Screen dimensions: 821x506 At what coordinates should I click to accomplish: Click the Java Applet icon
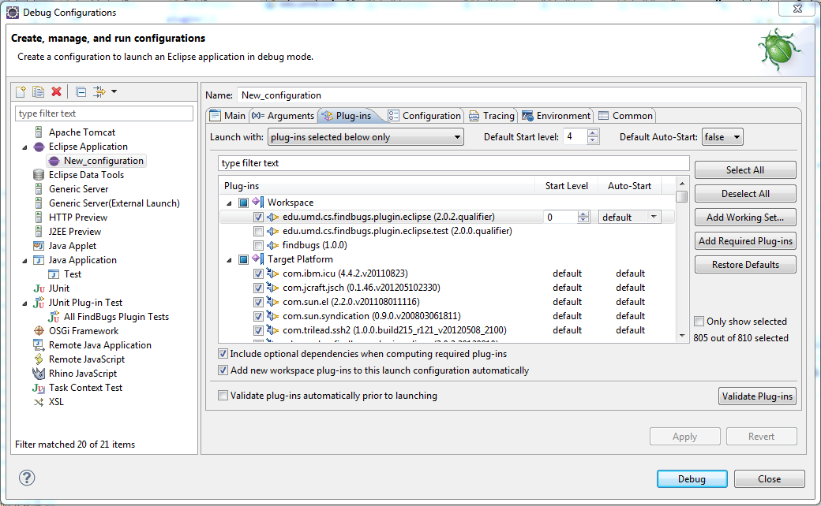tap(39, 246)
